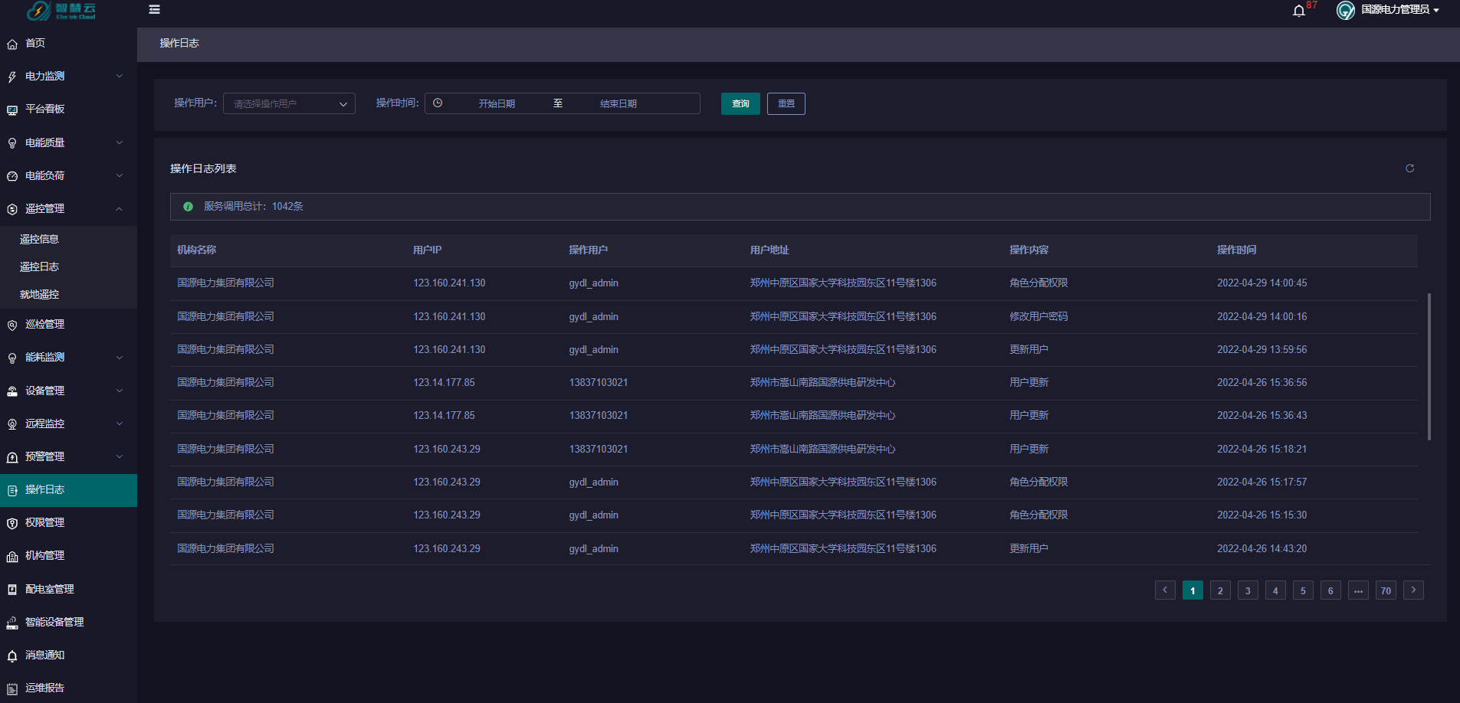This screenshot has width=1460, height=703.
Task: Open the 操作用户 select dropdown
Action: (289, 103)
